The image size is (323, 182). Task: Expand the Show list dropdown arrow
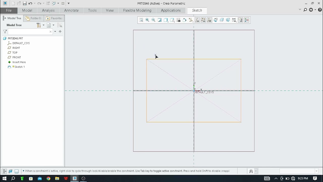[x=53, y=25]
